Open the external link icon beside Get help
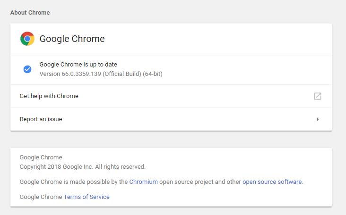Image resolution: width=346 pixels, height=215 pixels. click(x=318, y=96)
